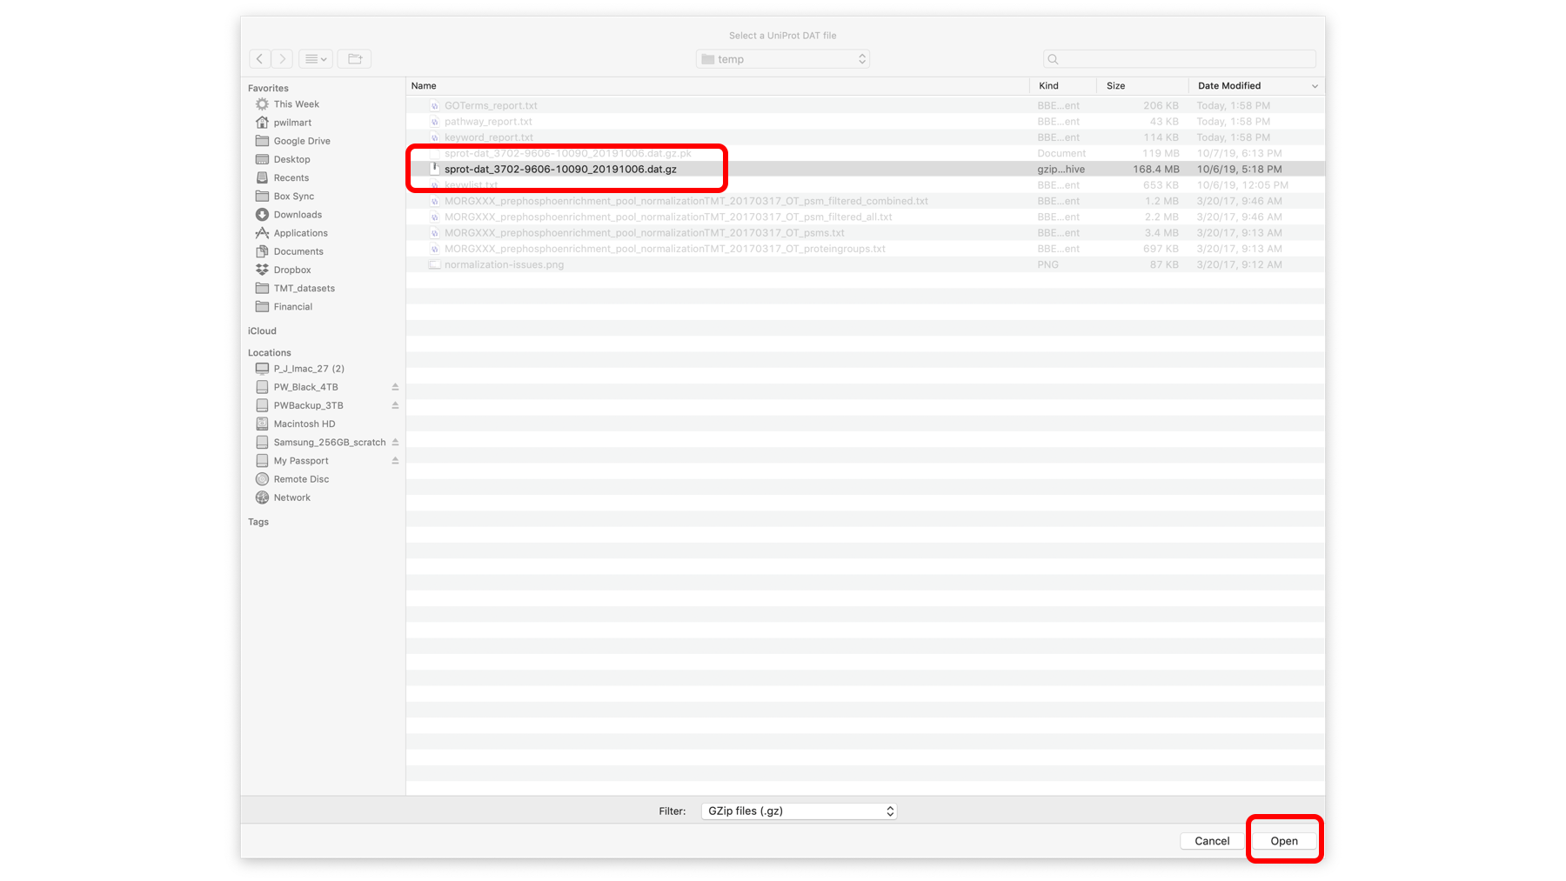Screen dimensions: 1566x881
Task: Go back with the left arrow button
Action: 259,59
